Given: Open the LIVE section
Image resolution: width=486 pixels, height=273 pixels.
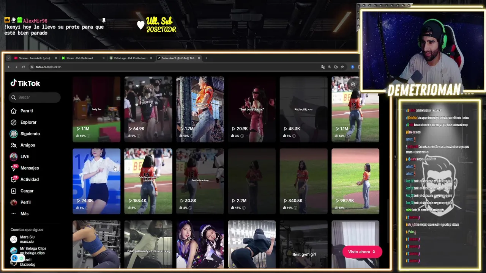Looking at the screenshot, I should pyautogui.click(x=25, y=157).
